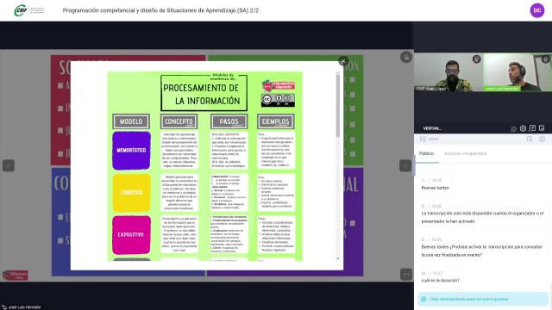552x310 pixels.
Task: Click the pop-out arrow icon in the VENTAN panel header
Action: pos(532,128)
